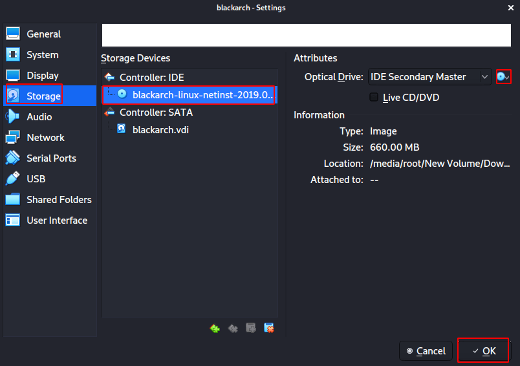Click the General monitor icon
Image resolution: width=520 pixels, height=366 pixels.
coord(13,34)
